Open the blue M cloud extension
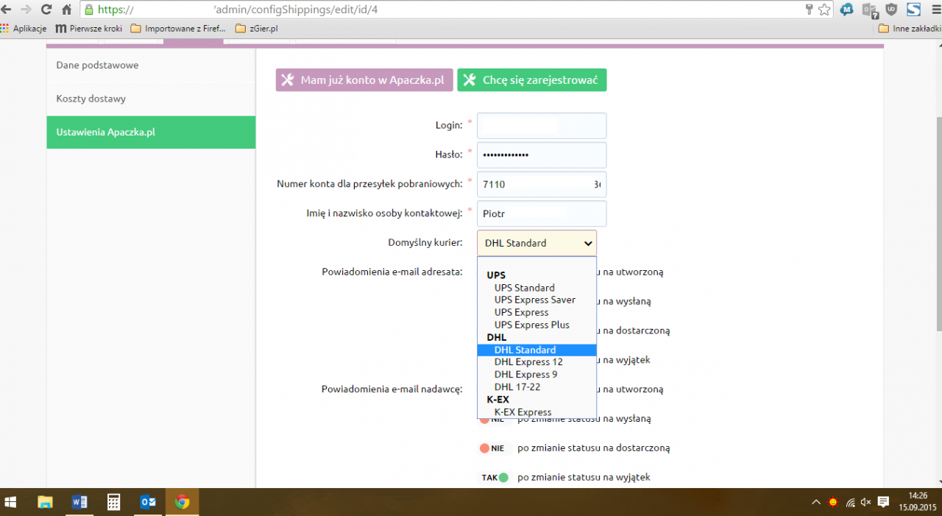 pyautogui.click(x=847, y=10)
